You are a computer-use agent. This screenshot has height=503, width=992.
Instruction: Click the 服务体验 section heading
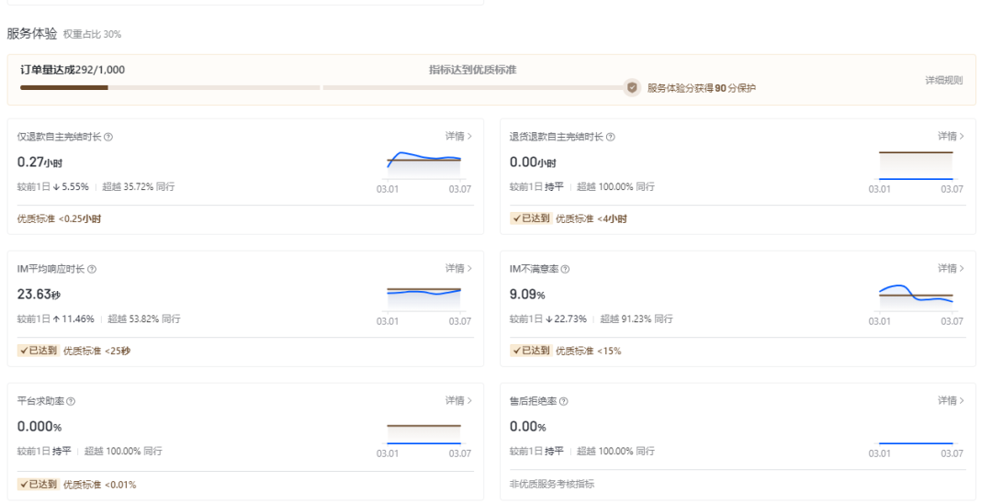(32, 33)
